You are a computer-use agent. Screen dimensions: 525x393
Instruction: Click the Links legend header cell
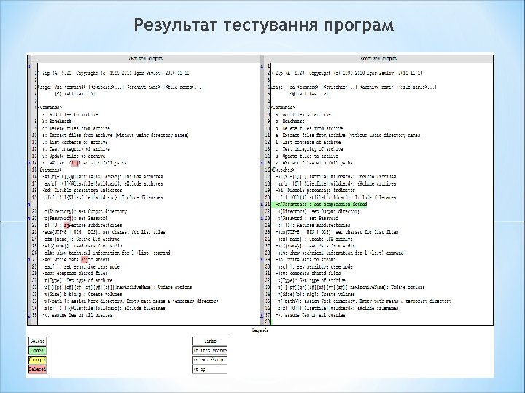tap(210, 341)
